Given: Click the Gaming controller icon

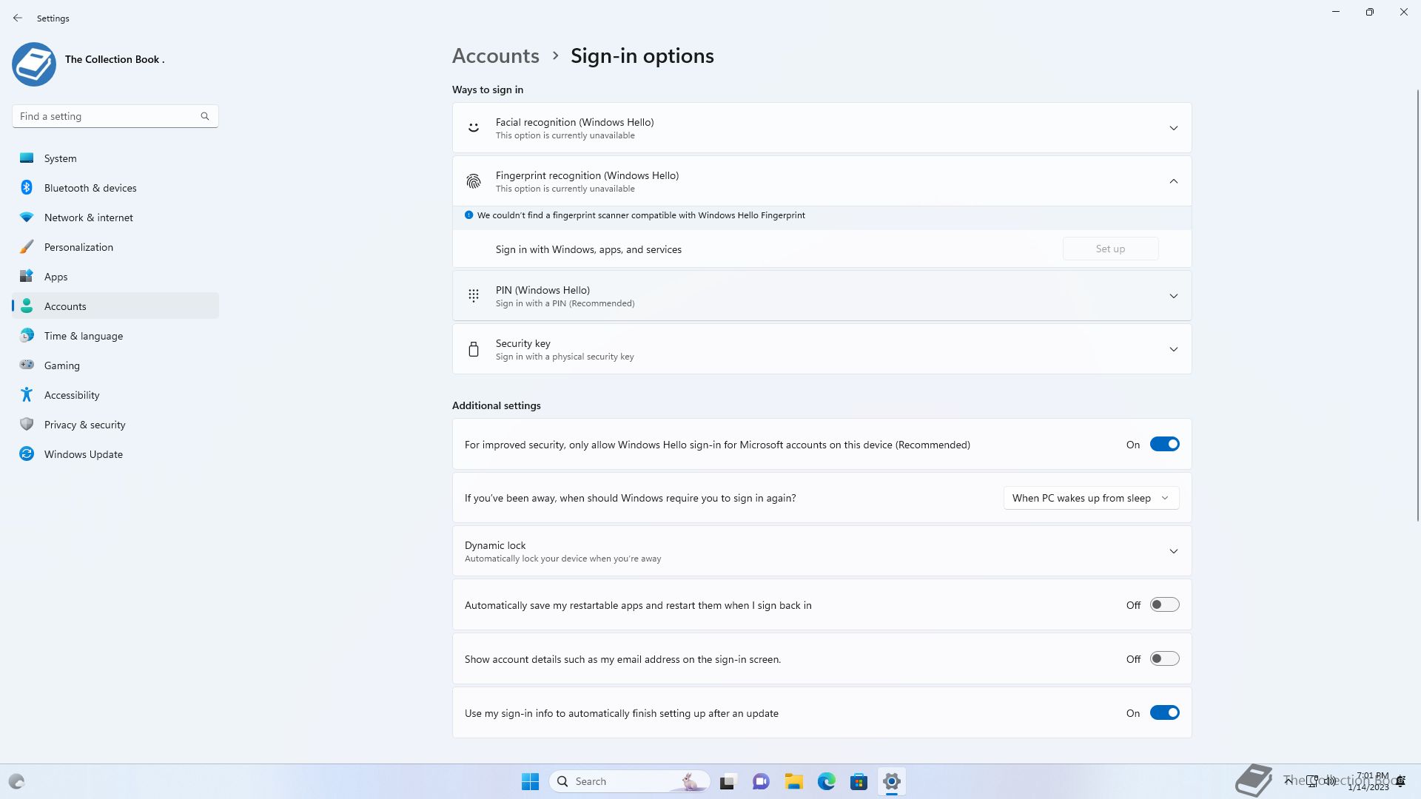Looking at the screenshot, I should [27, 365].
